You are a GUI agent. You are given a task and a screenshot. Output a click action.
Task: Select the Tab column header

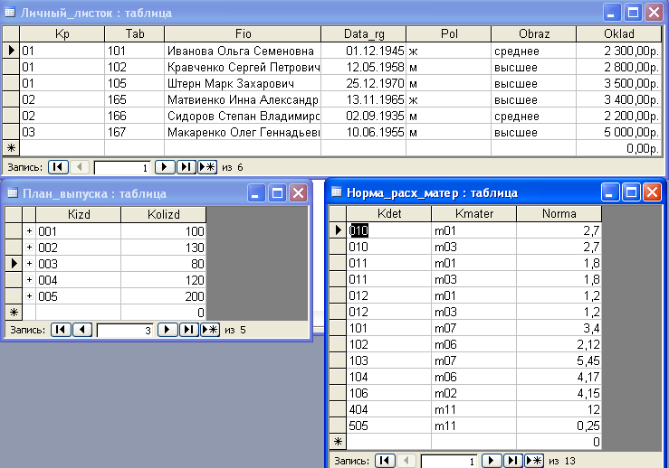pyautogui.click(x=134, y=33)
